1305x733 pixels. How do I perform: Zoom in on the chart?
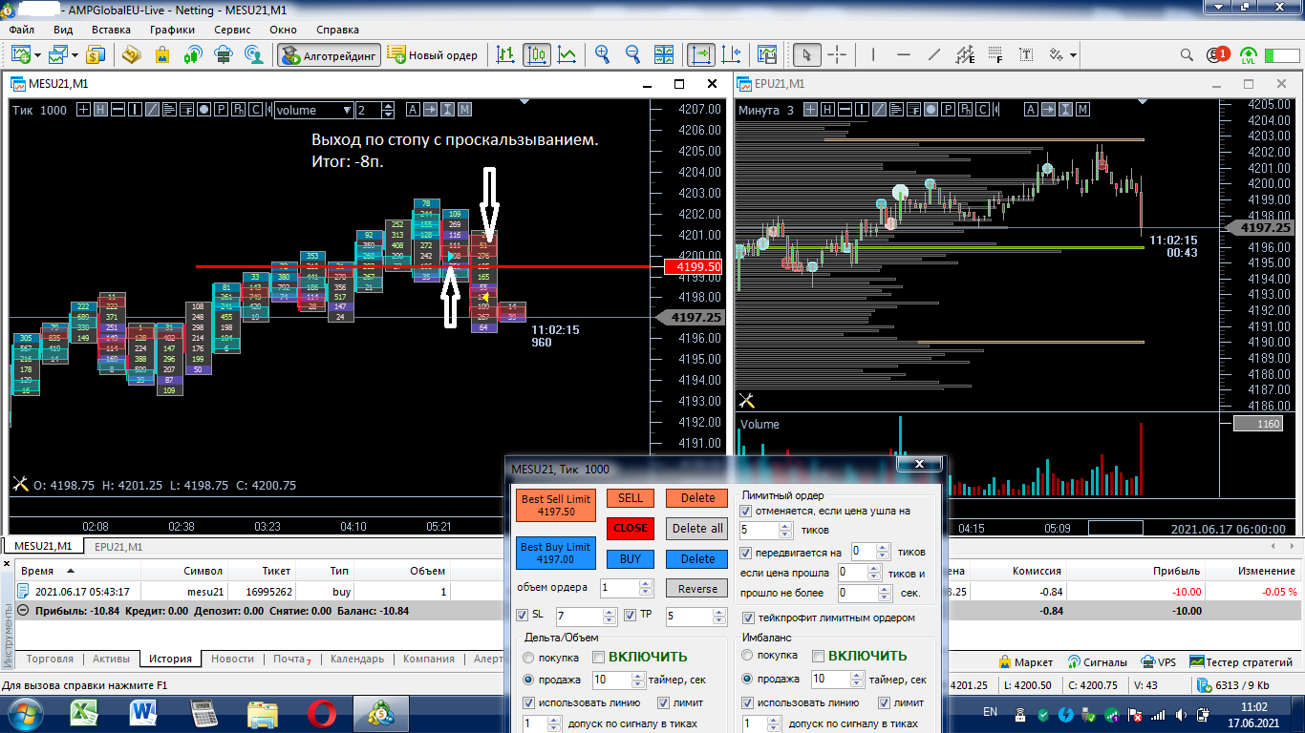[x=602, y=54]
